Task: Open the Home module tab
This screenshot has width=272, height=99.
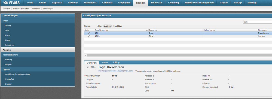Action: coord(30,3)
